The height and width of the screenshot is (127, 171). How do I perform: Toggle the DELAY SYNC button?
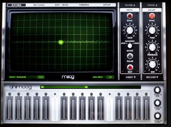pos(152,16)
